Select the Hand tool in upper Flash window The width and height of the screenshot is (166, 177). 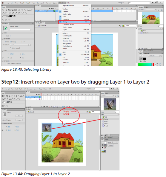[x=23, y=13]
